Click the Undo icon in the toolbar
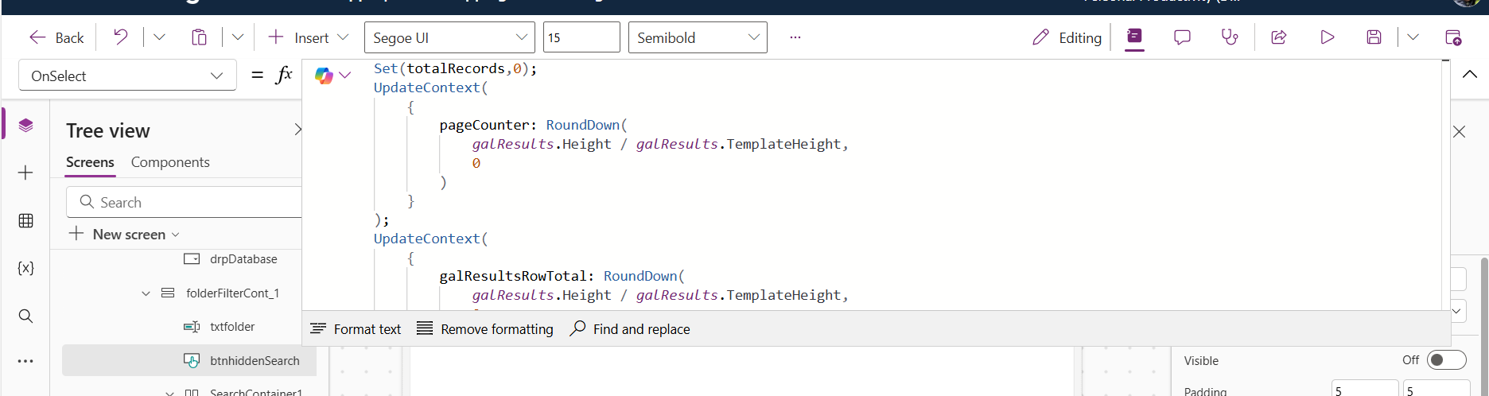Viewport: 1489px width, 396px height. click(x=121, y=37)
